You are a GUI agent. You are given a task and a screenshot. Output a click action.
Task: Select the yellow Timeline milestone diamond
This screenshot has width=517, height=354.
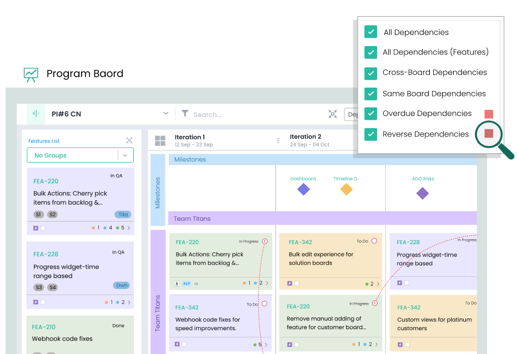pyautogui.click(x=346, y=190)
